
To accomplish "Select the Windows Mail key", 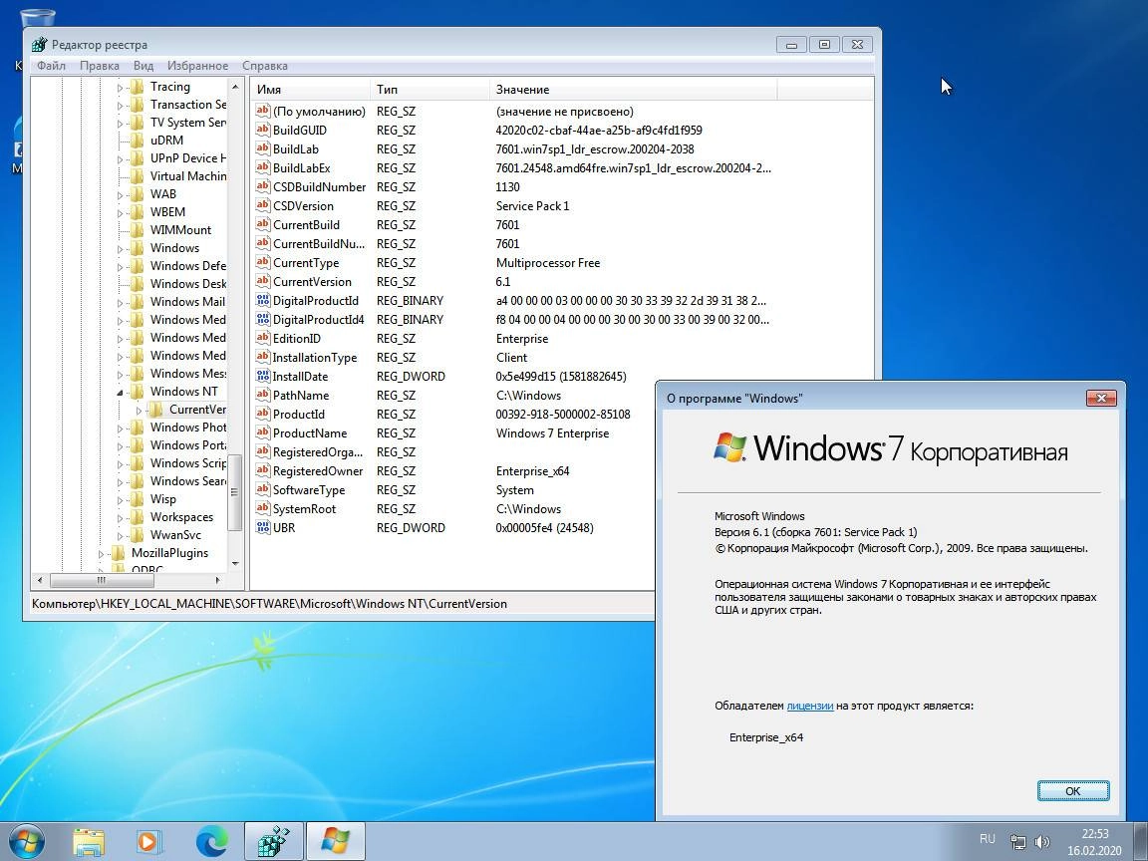I will tap(187, 301).
